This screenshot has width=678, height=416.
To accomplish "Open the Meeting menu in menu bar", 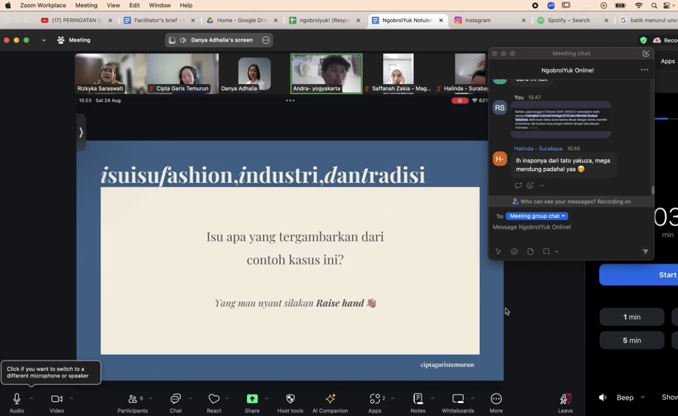I will click(86, 5).
